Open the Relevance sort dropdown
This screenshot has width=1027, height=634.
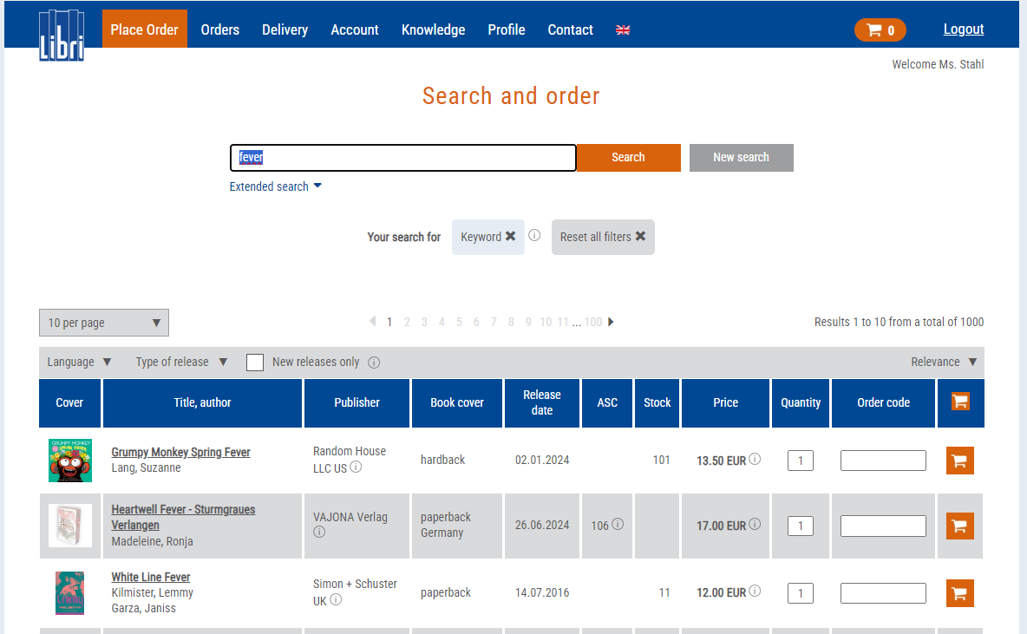coord(943,363)
